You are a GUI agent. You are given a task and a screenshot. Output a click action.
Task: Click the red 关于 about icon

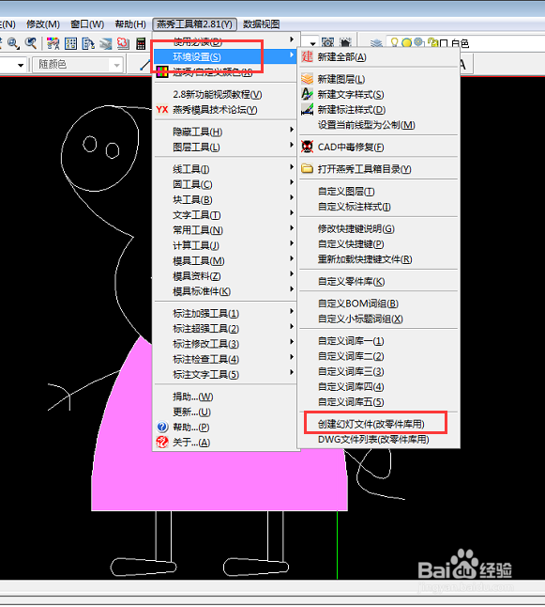(x=162, y=442)
